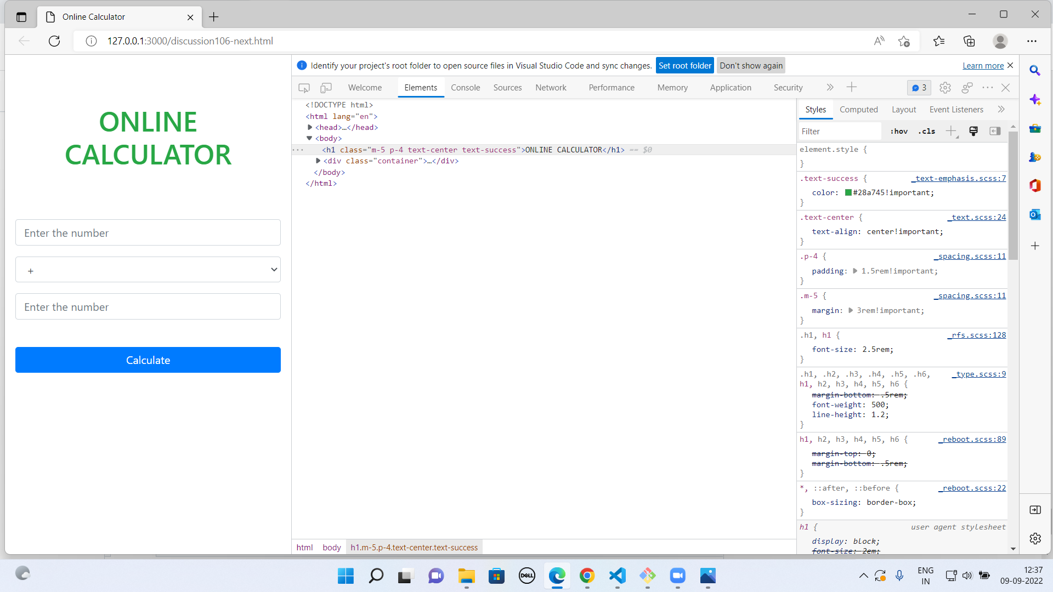Refresh the page

[x=54, y=41]
